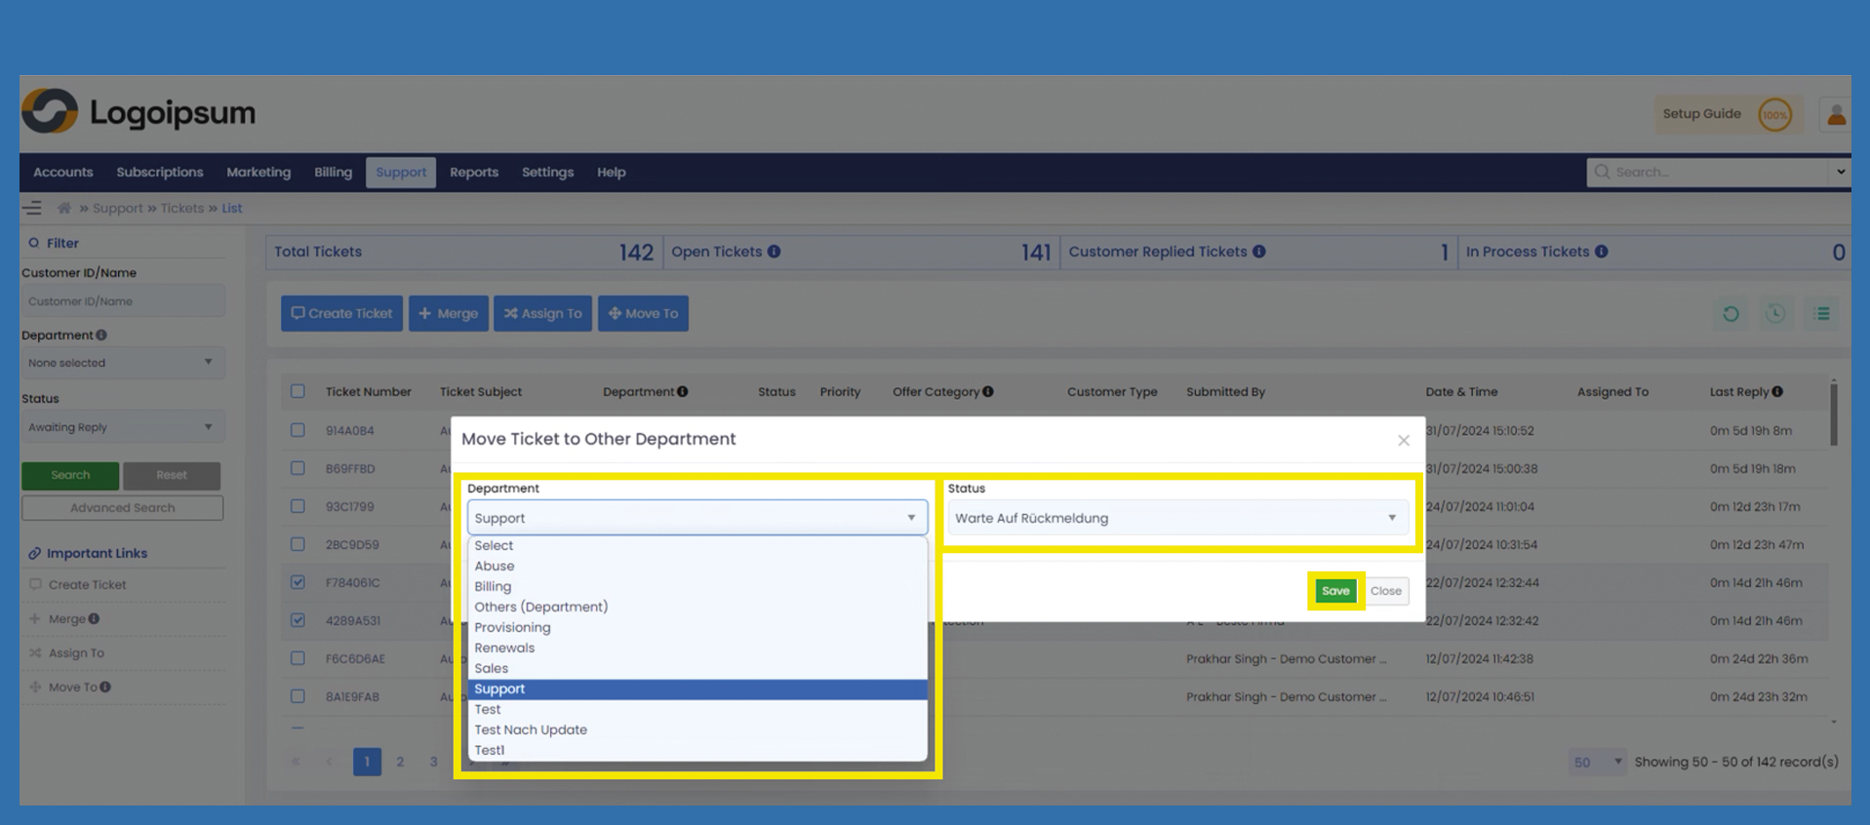Expand the Status dropdown in the dialog
The image size is (1870, 825).
pyautogui.click(x=1176, y=518)
